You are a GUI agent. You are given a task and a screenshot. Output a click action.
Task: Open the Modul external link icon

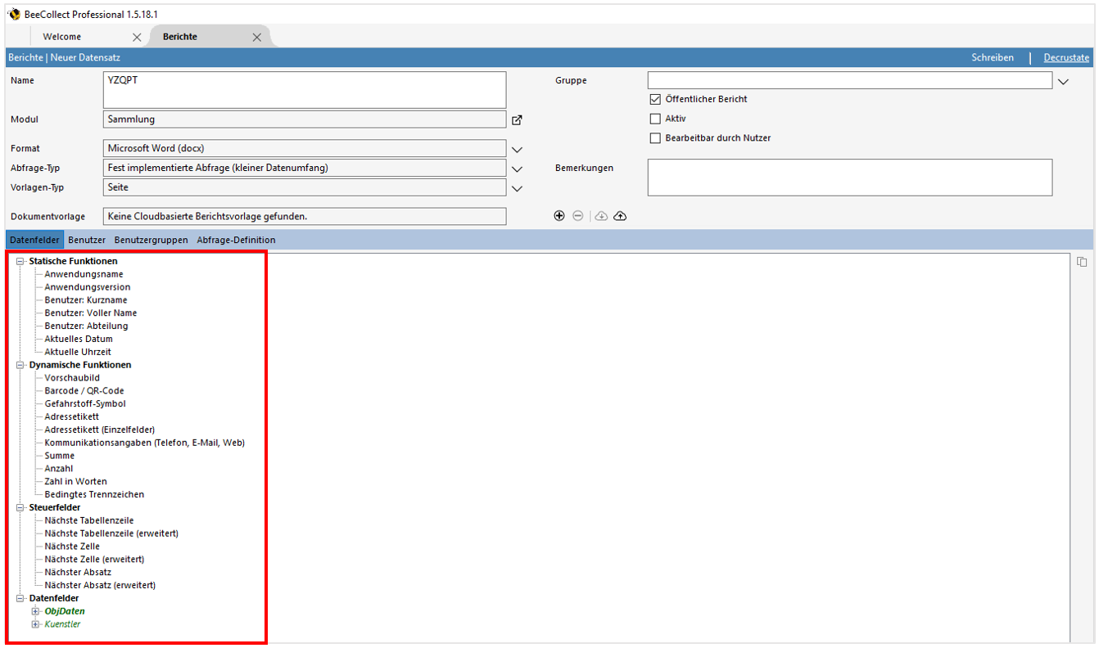point(517,119)
